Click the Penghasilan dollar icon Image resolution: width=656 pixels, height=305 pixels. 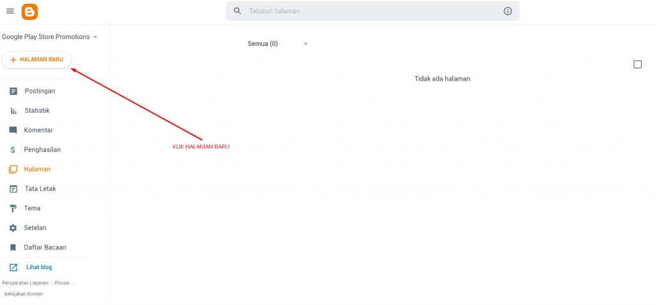(x=13, y=150)
